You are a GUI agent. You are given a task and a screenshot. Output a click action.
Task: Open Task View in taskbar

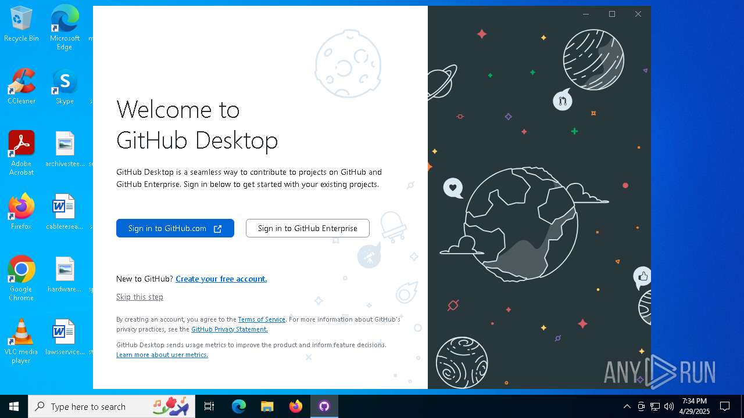tap(209, 406)
